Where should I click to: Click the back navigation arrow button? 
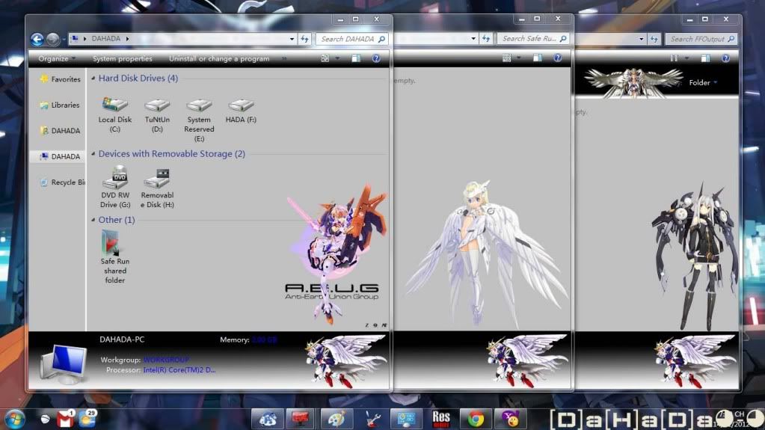(x=37, y=40)
